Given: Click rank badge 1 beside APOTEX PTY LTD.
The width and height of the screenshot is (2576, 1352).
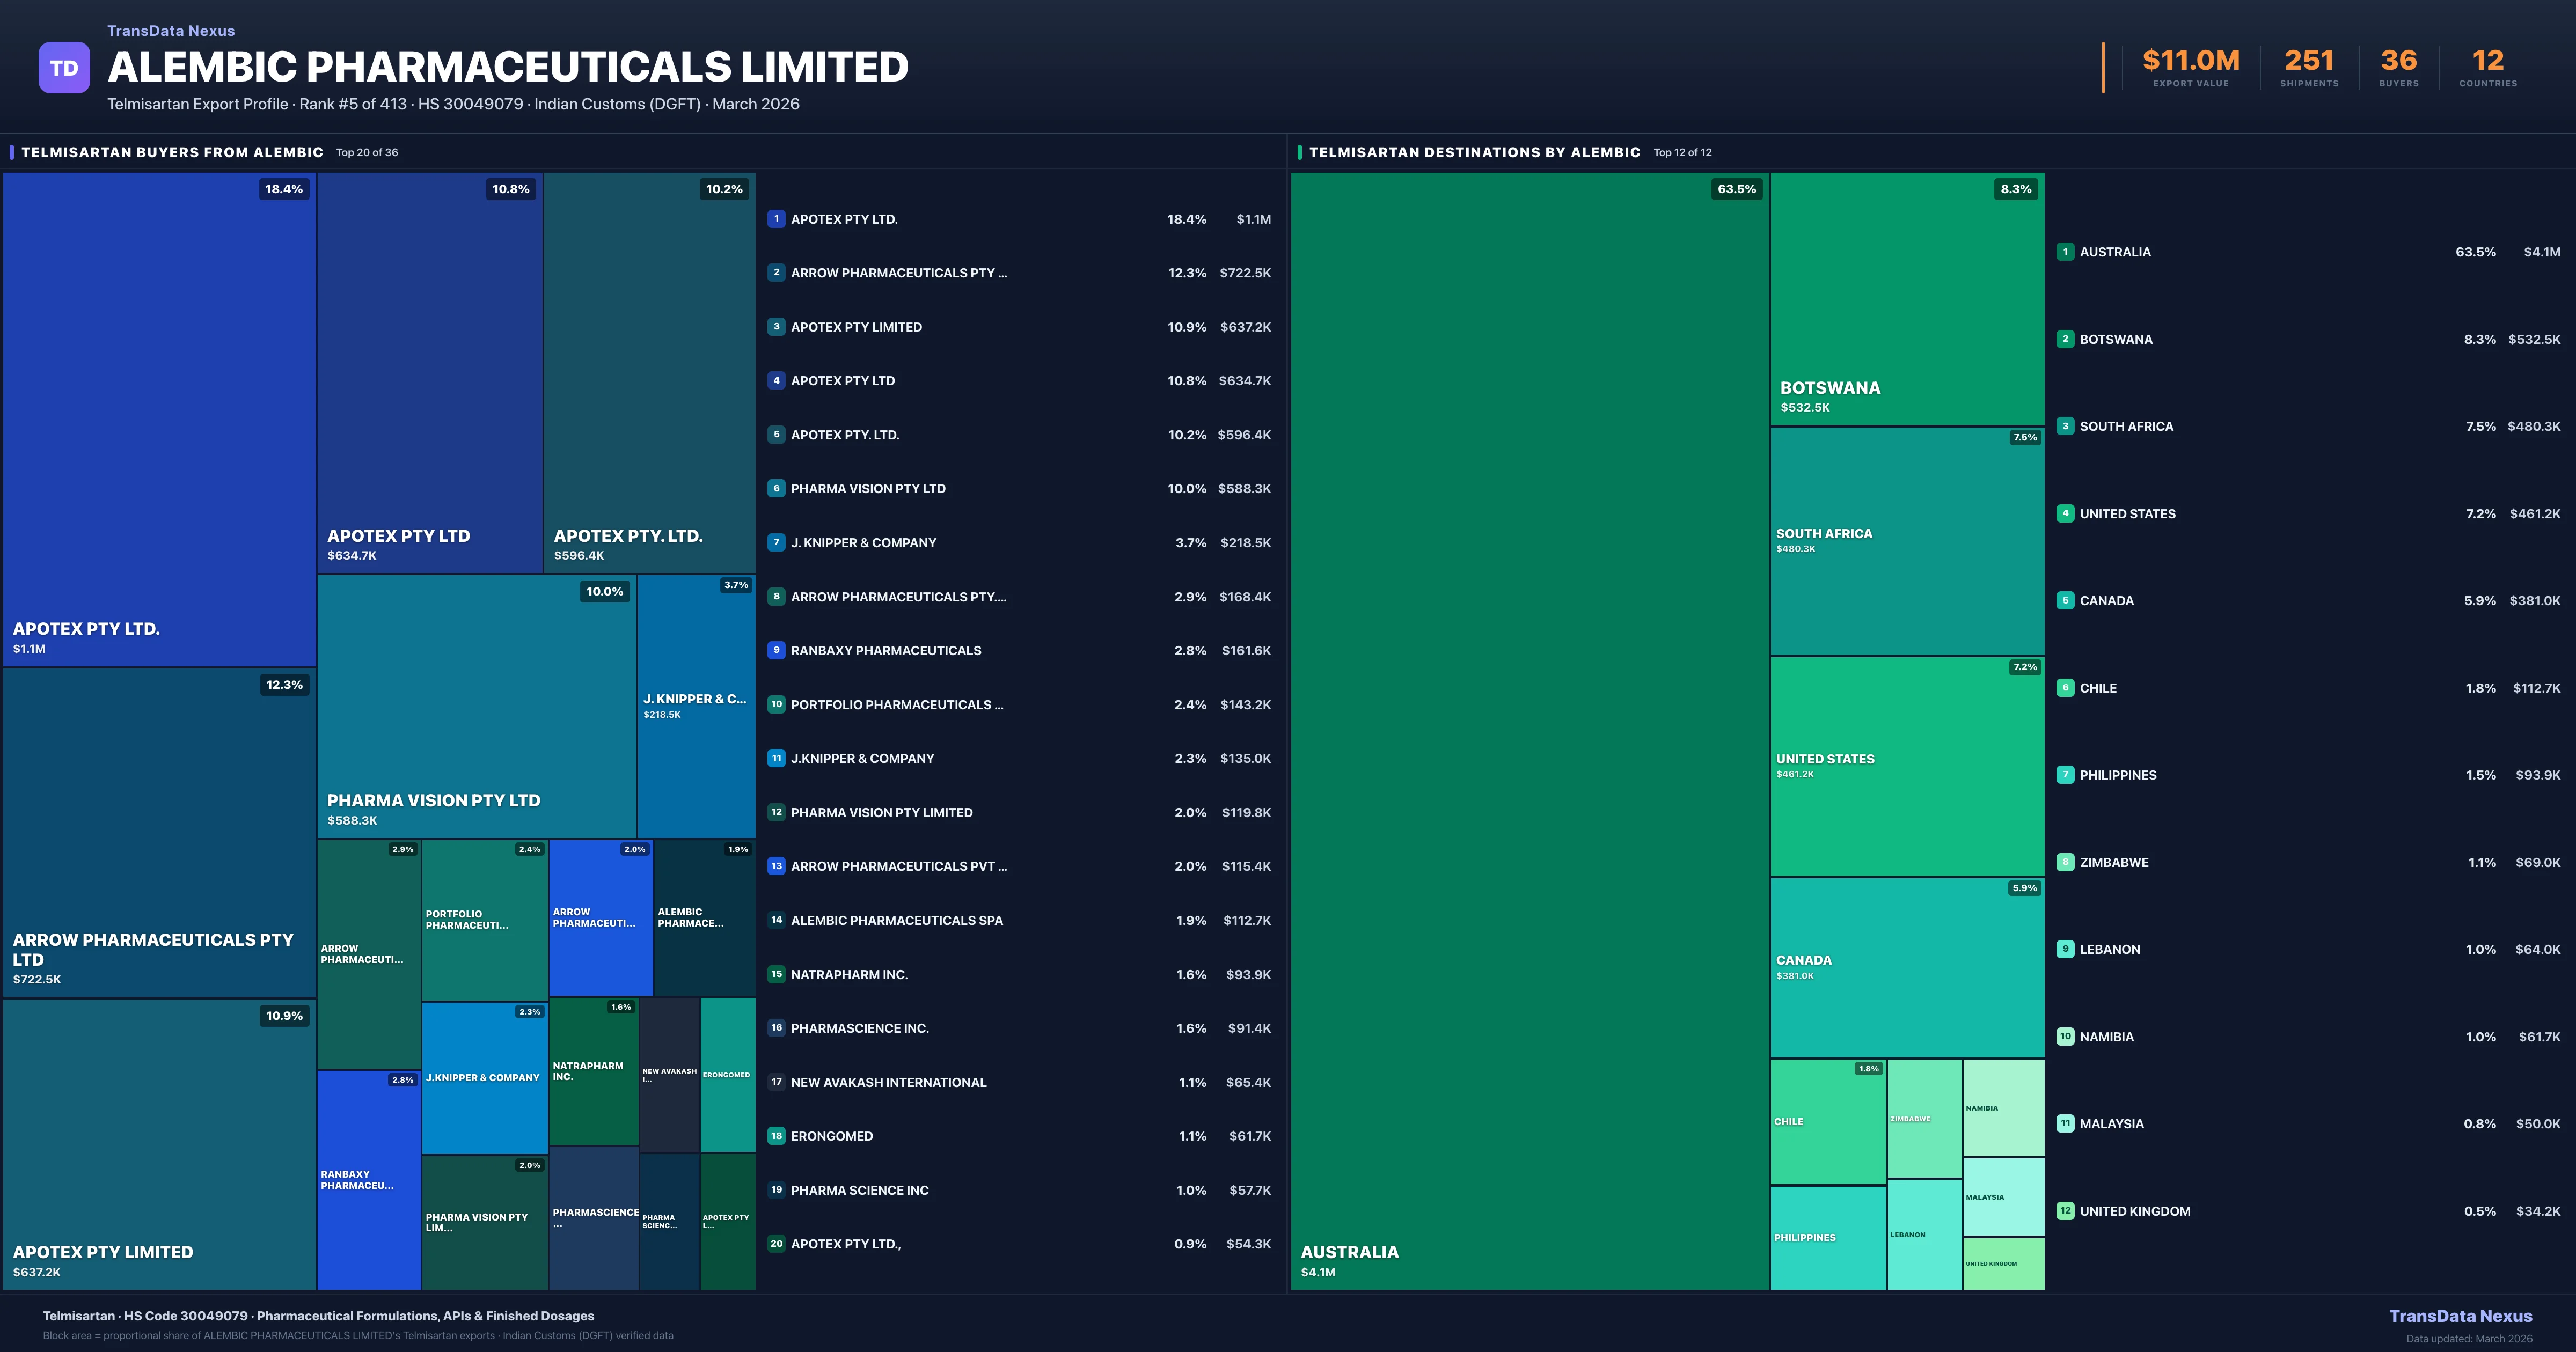Looking at the screenshot, I should point(776,219).
